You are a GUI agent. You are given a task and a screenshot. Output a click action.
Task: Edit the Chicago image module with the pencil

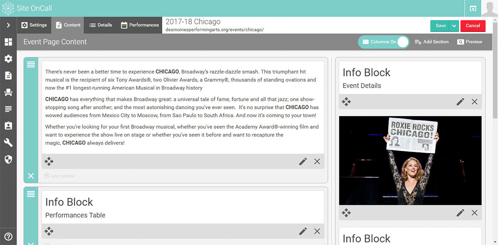click(x=460, y=213)
